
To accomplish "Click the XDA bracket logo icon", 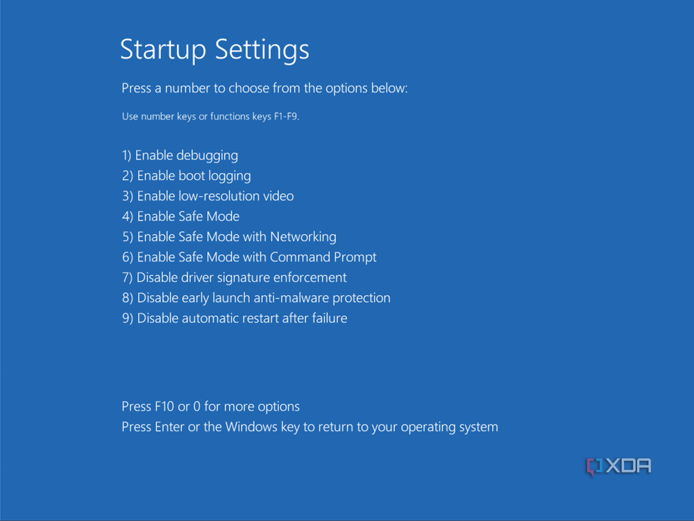I will pos(593,467).
